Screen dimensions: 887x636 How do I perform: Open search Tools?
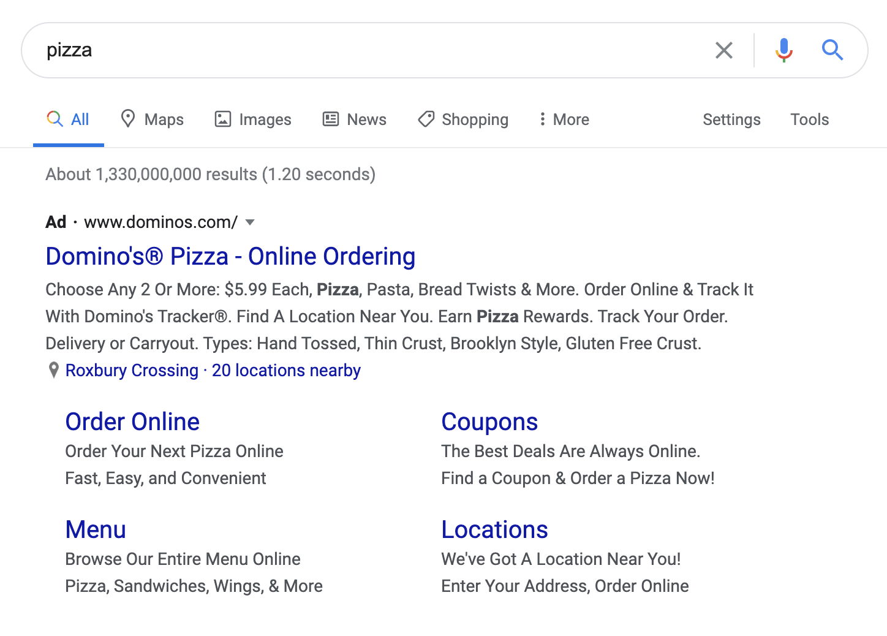point(809,119)
